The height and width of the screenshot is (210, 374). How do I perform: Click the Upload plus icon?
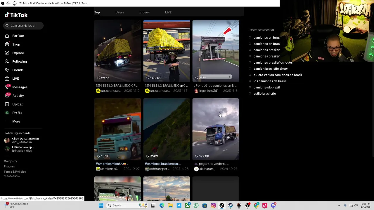pyautogui.click(x=7, y=104)
